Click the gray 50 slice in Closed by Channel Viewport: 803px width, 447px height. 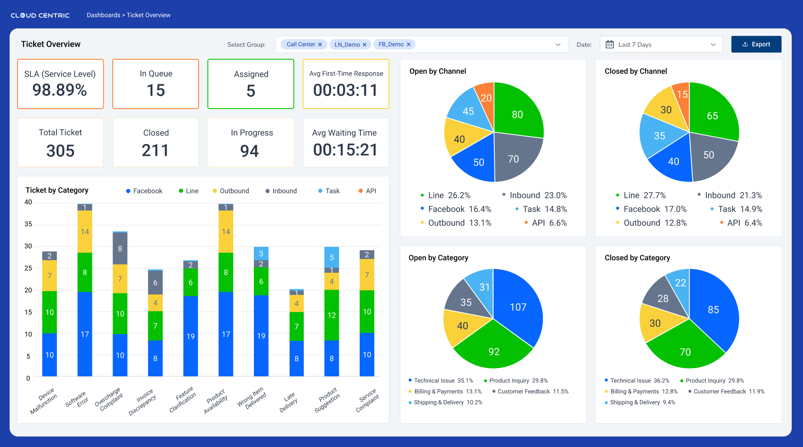[708, 155]
